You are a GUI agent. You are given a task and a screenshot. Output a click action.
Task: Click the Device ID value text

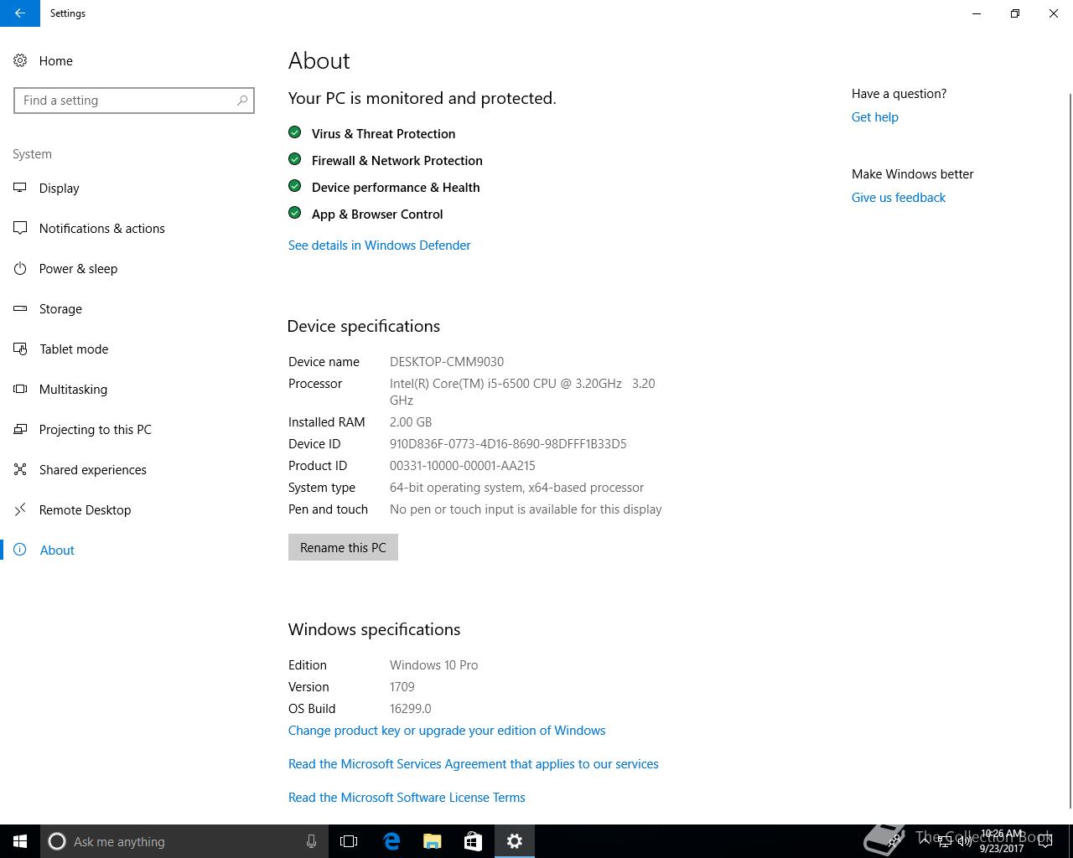[508, 444]
